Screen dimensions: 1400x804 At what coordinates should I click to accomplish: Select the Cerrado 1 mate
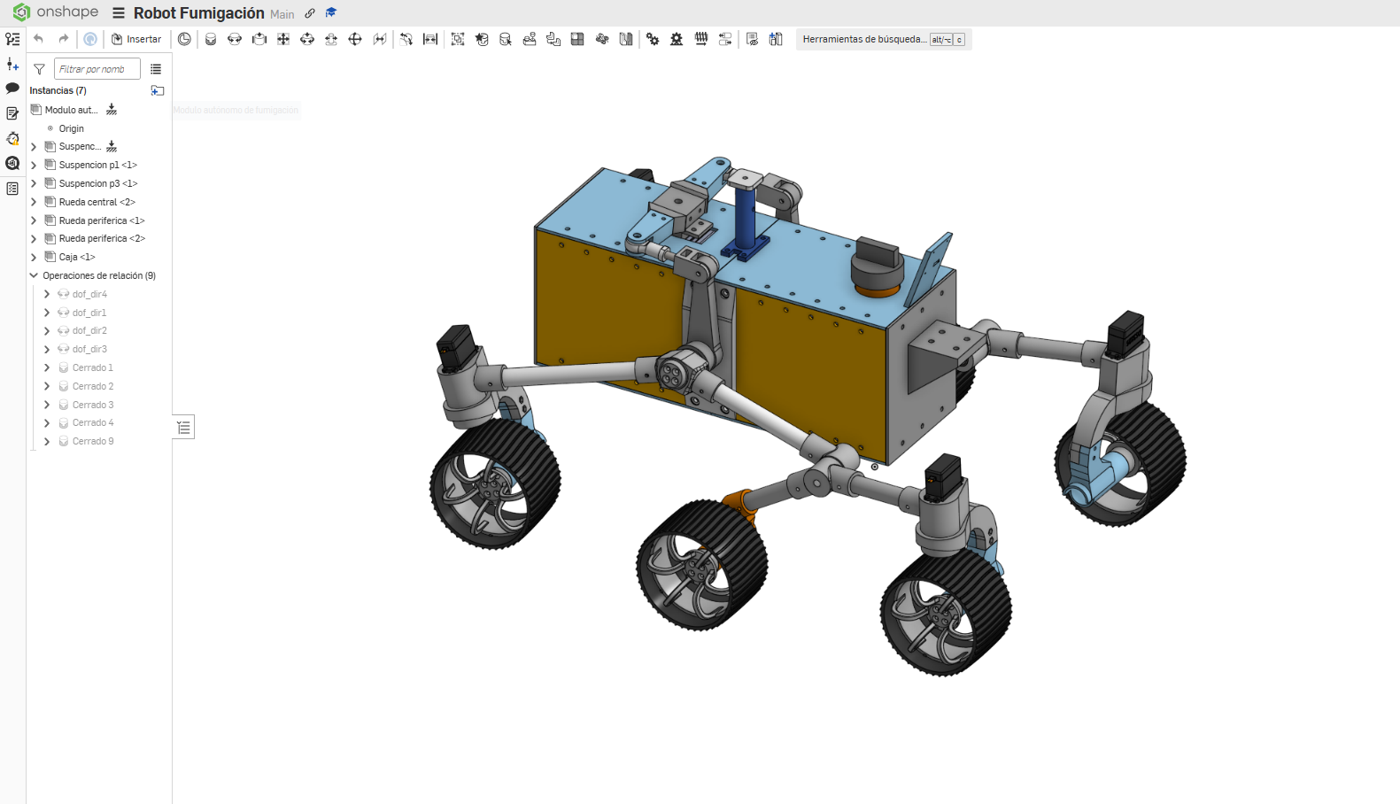[93, 367]
